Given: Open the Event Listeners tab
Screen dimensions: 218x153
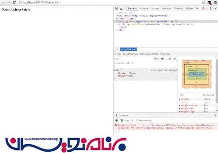Looking at the screenshot, I should [131, 54].
